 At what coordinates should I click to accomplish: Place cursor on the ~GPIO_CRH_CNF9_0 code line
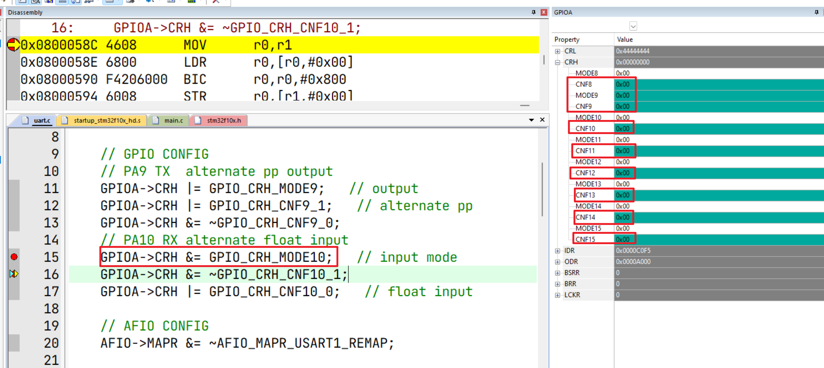point(220,223)
